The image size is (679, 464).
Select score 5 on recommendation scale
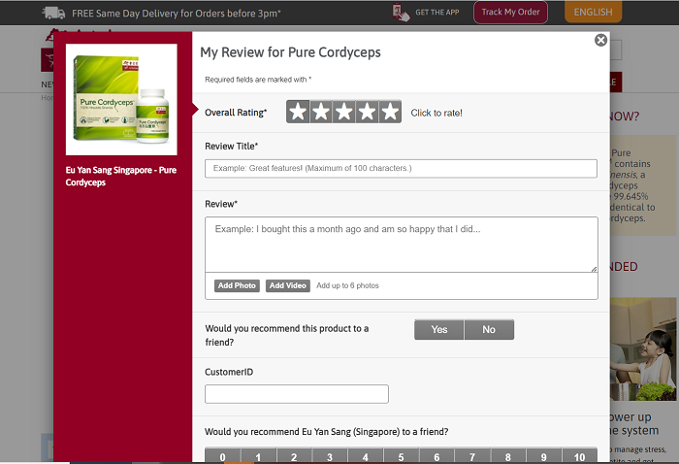(x=401, y=456)
